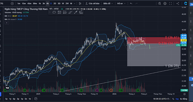Click the add symbol plus icon
193x102 pixels.
(12, 4)
